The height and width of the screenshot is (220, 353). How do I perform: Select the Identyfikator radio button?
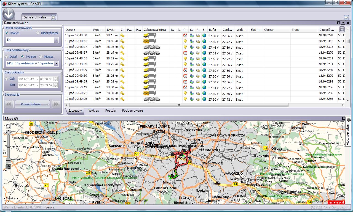38,33
